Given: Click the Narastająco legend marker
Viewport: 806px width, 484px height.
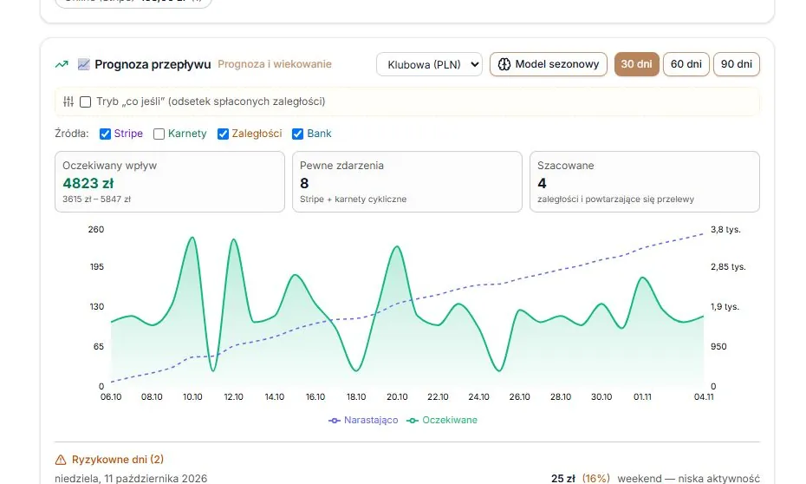Looking at the screenshot, I should pyautogui.click(x=335, y=420).
